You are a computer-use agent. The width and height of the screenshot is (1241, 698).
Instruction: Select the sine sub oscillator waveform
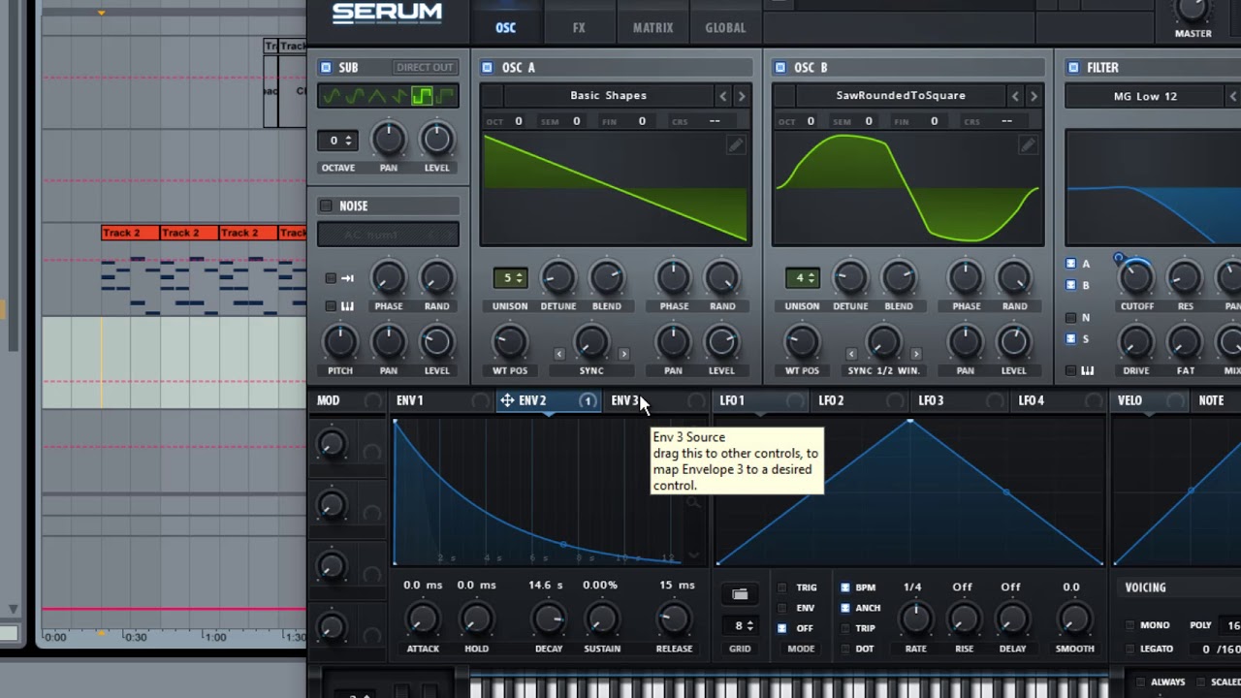pyautogui.click(x=332, y=96)
